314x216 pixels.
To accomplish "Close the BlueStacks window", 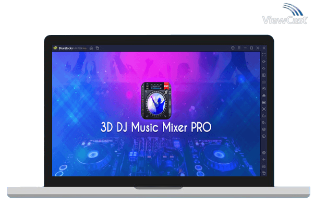I will pos(258,48).
